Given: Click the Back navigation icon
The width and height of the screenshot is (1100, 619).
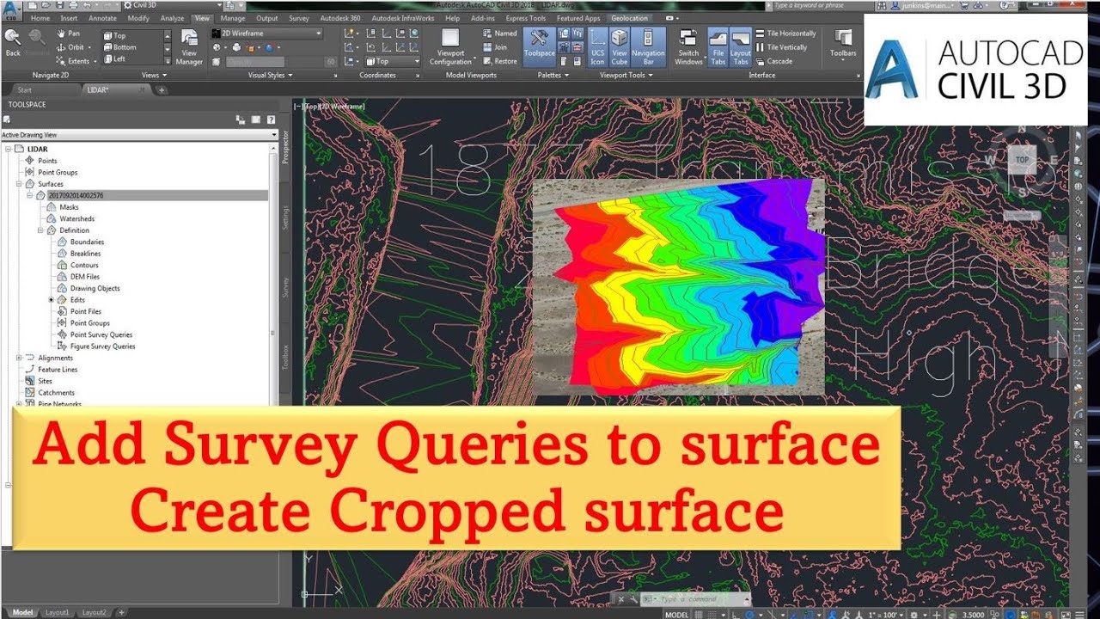Looking at the screenshot, I should coord(13,42).
